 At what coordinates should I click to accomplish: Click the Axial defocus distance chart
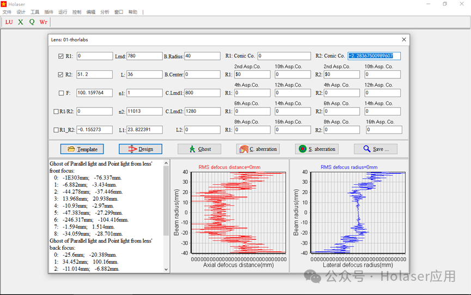(x=238, y=213)
